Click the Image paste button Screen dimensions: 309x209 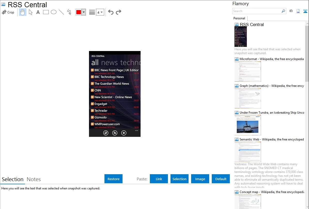click(200, 179)
